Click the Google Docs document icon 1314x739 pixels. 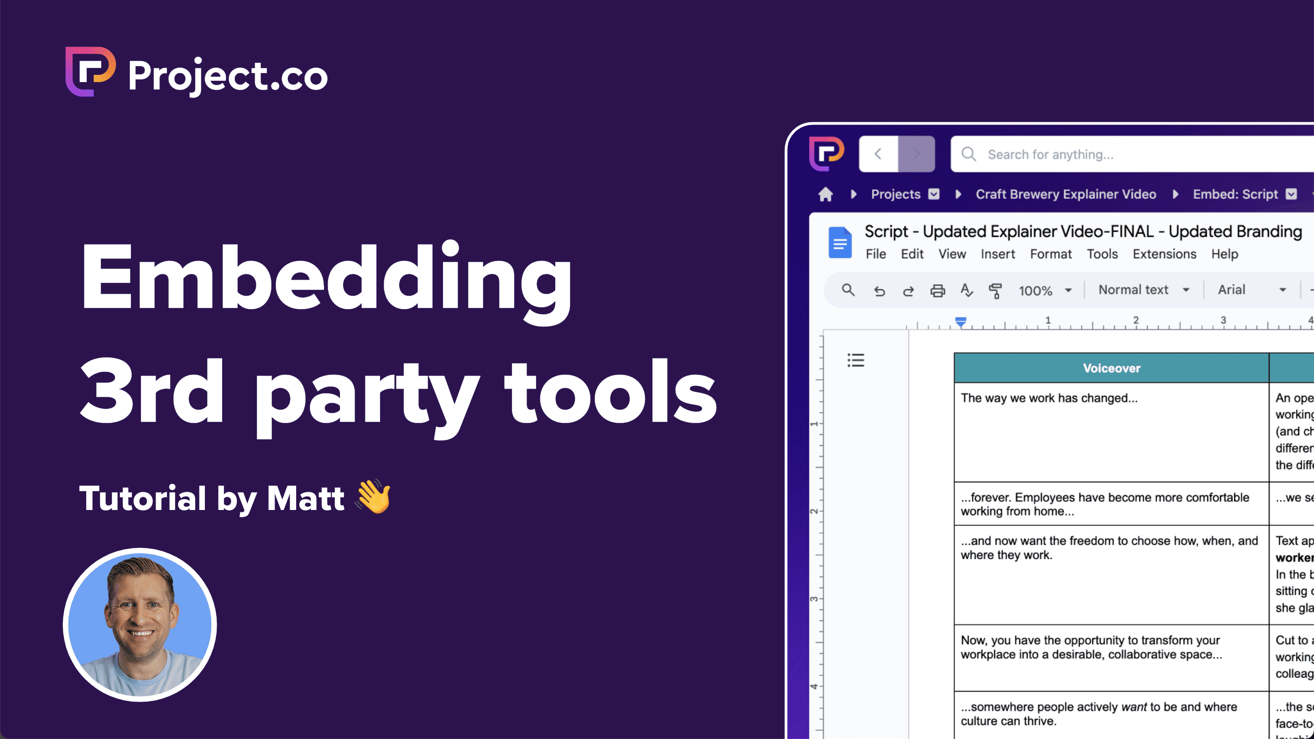pyautogui.click(x=839, y=242)
